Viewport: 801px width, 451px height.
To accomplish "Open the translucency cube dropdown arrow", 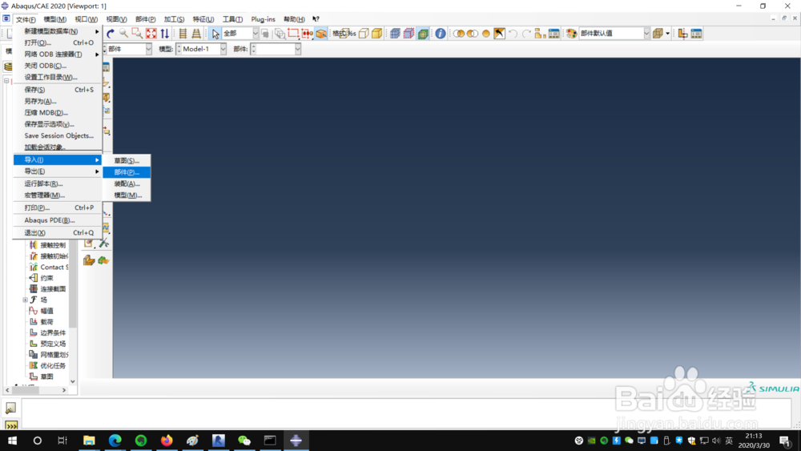I will (x=668, y=34).
